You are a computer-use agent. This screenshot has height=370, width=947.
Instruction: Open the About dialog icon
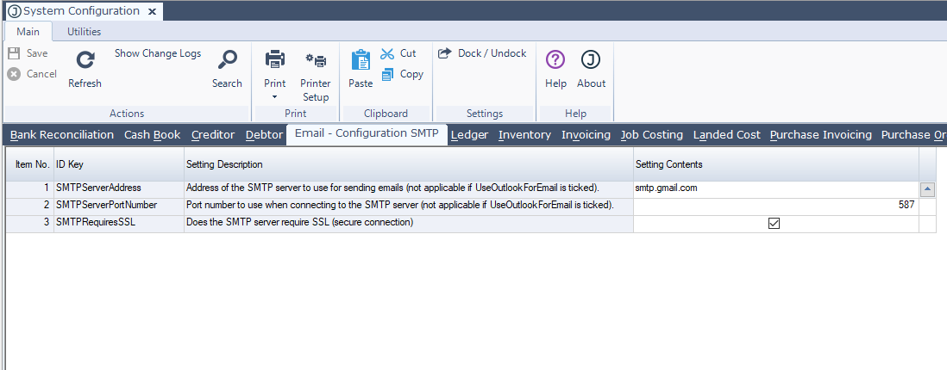coord(591,60)
